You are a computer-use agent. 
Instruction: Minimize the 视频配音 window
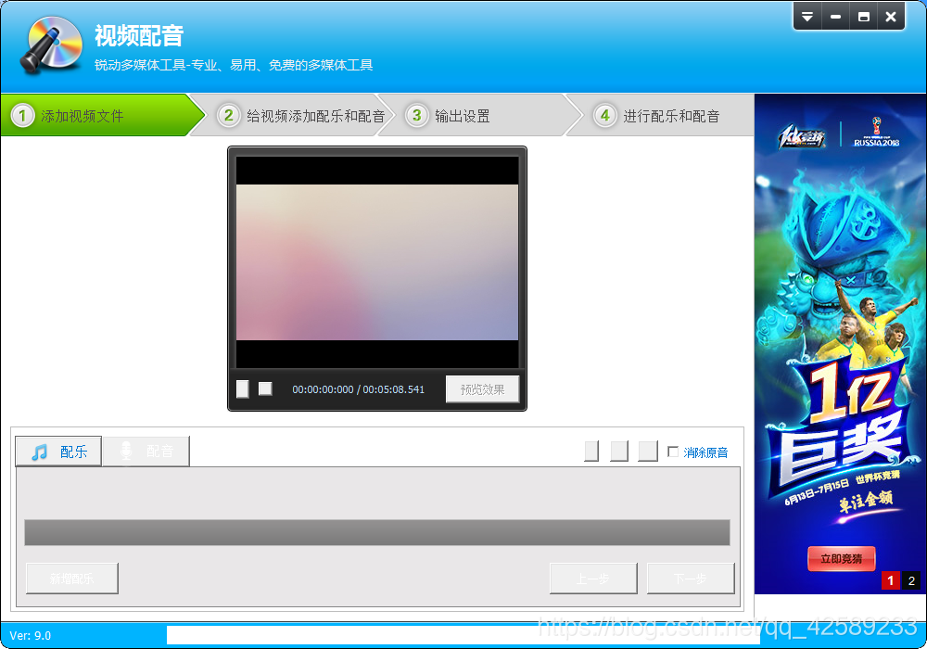835,17
